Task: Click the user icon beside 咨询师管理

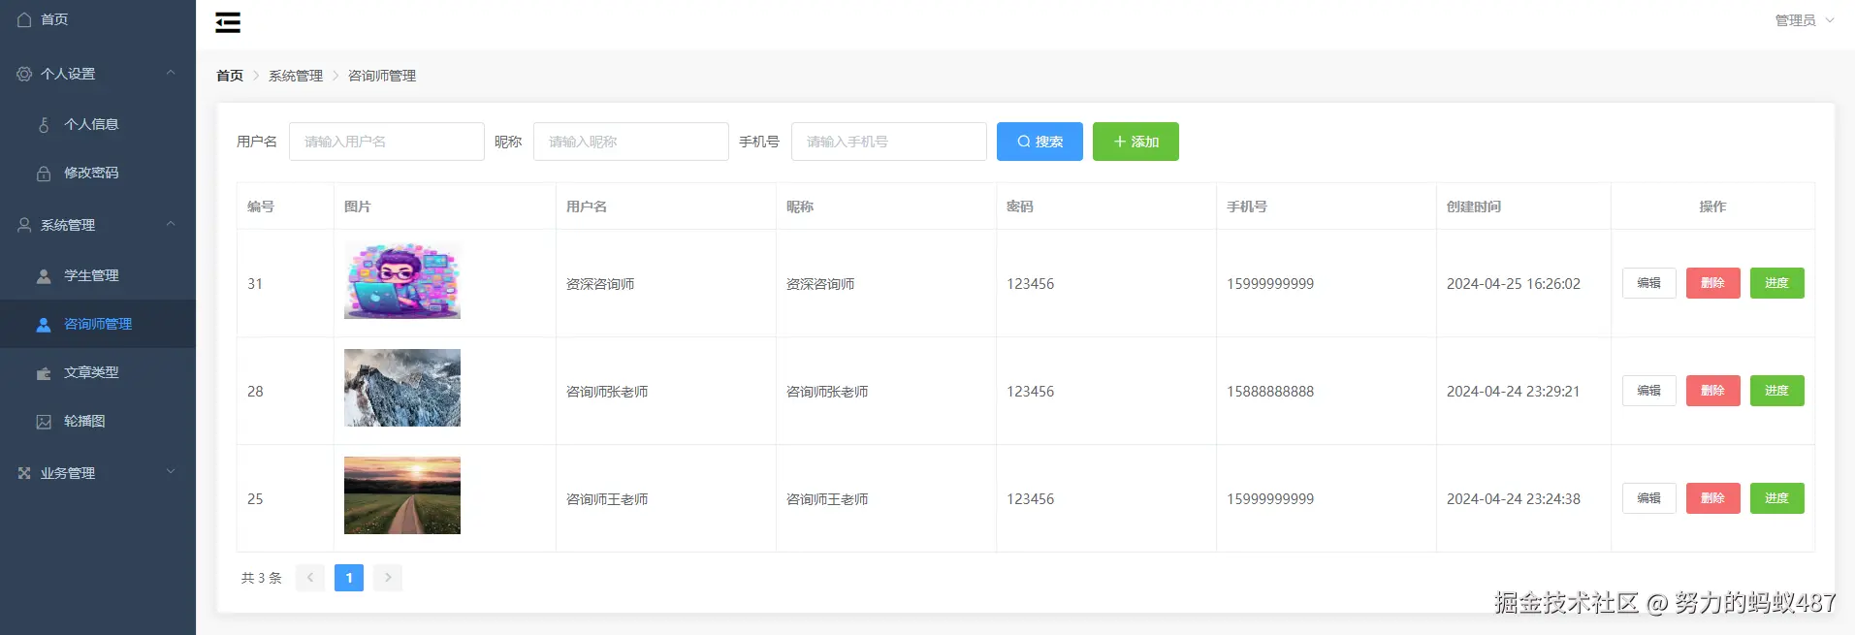Action: pos(44,325)
